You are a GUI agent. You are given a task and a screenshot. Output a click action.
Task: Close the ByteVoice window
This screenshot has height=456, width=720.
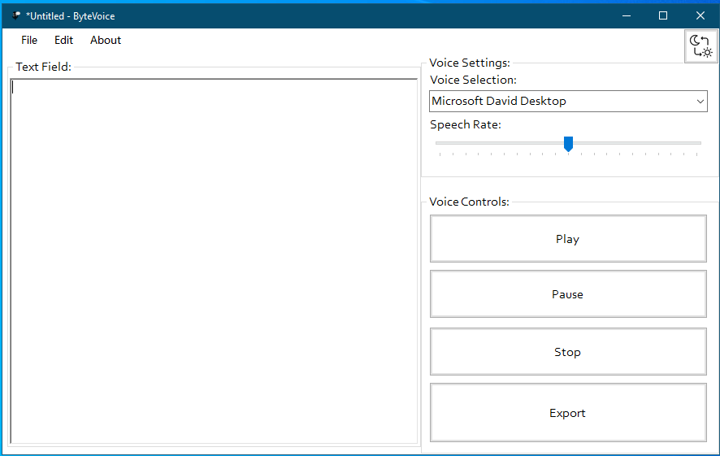[700, 15]
